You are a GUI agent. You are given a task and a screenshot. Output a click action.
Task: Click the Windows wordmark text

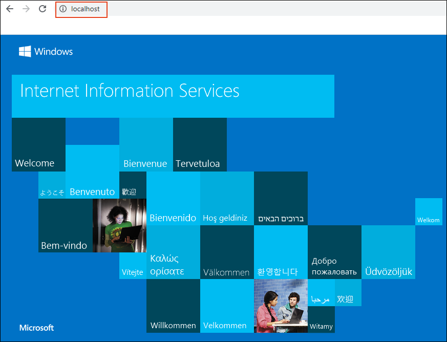coord(54,52)
